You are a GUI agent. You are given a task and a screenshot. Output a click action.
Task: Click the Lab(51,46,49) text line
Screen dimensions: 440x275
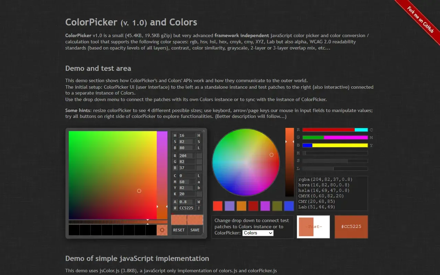(317, 207)
